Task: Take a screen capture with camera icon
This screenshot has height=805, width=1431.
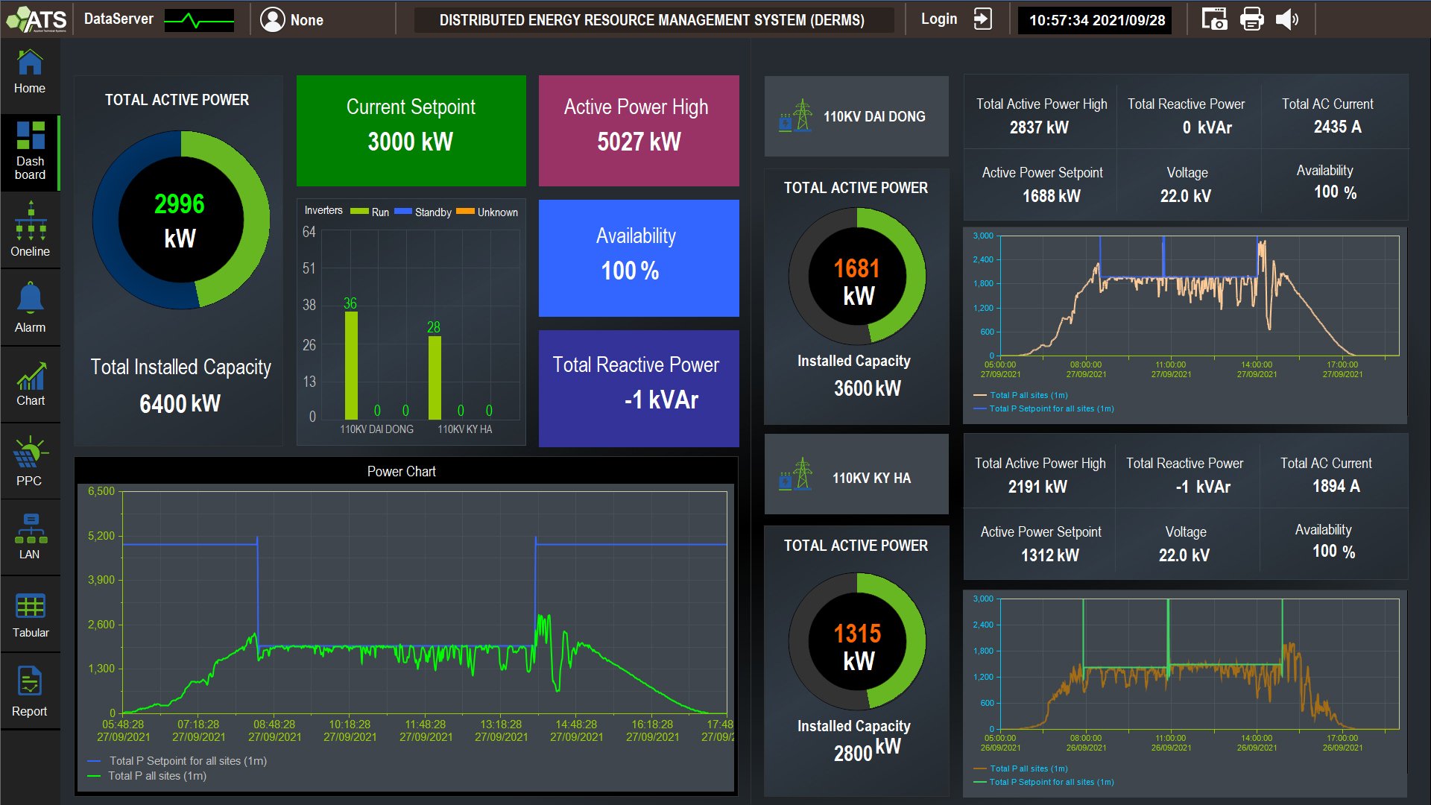Action: click(1214, 19)
